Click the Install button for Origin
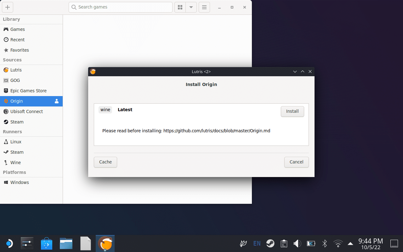Screen dimensions: 403x252 click(292, 111)
